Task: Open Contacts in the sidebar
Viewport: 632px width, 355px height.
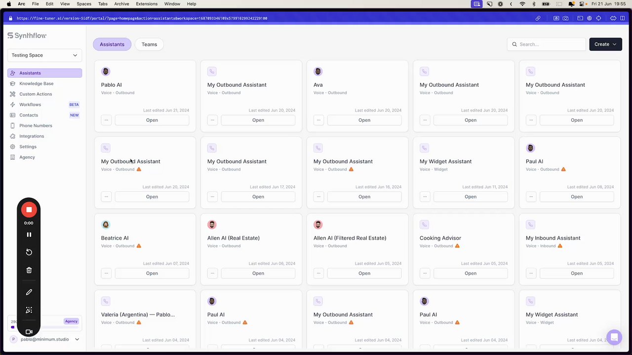Action: 44,115
